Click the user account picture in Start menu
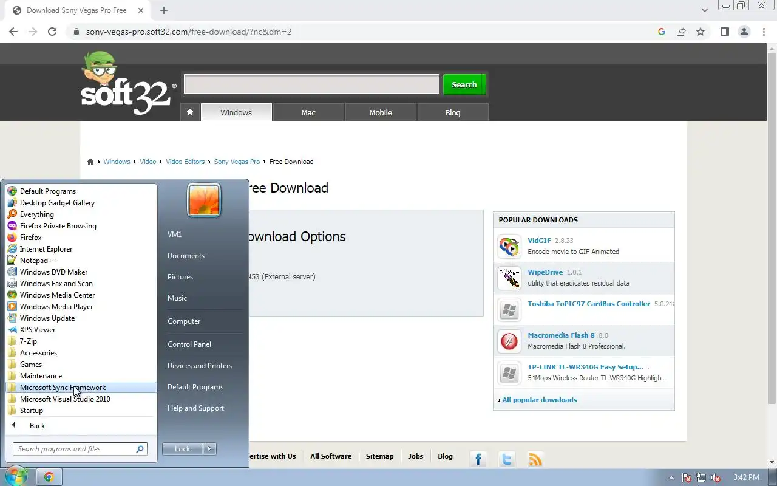The height and width of the screenshot is (486, 777). [x=204, y=200]
